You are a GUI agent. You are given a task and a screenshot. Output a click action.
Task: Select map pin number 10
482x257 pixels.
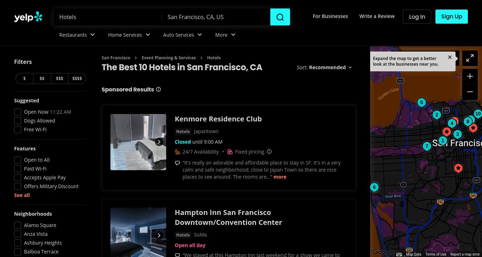[x=478, y=114]
